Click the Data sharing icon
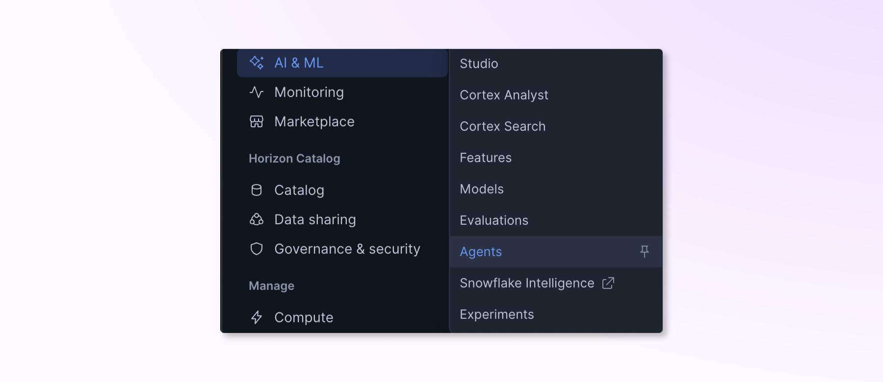Viewport: 883px width, 382px height. click(257, 219)
